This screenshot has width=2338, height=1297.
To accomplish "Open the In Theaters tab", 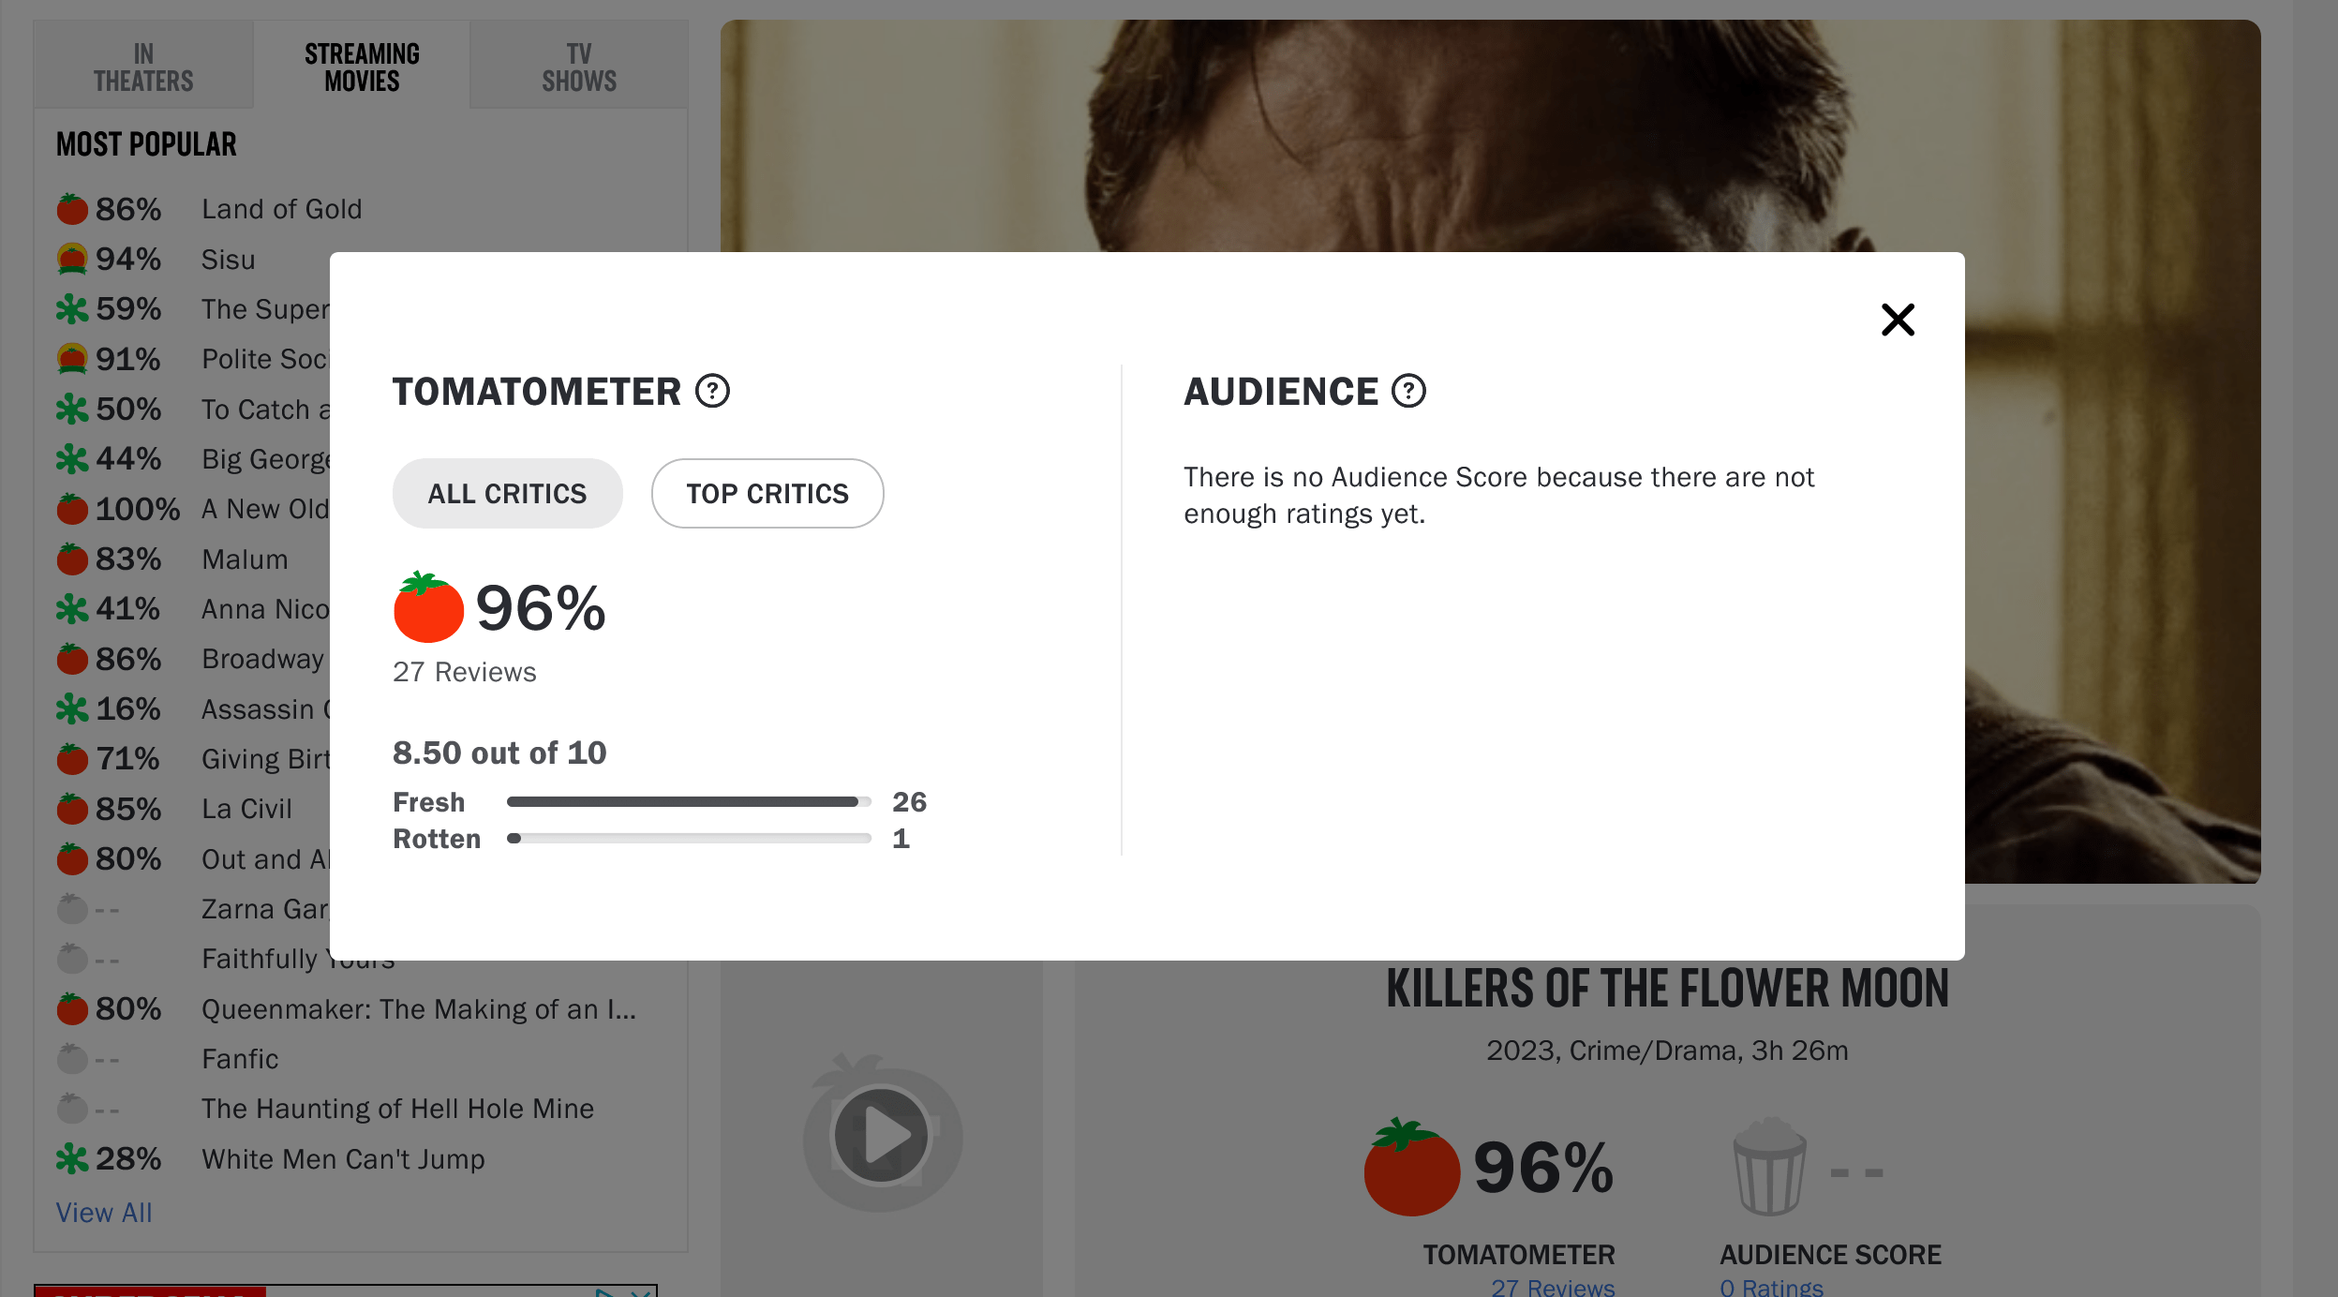I will coord(143,67).
